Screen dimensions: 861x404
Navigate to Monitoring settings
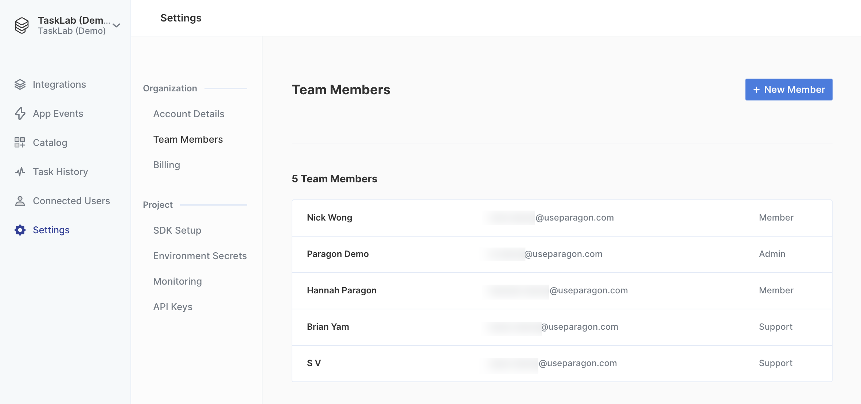(178, 281)
